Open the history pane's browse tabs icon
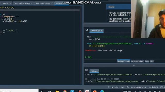The image size is (165, 92). coord(87,70)
